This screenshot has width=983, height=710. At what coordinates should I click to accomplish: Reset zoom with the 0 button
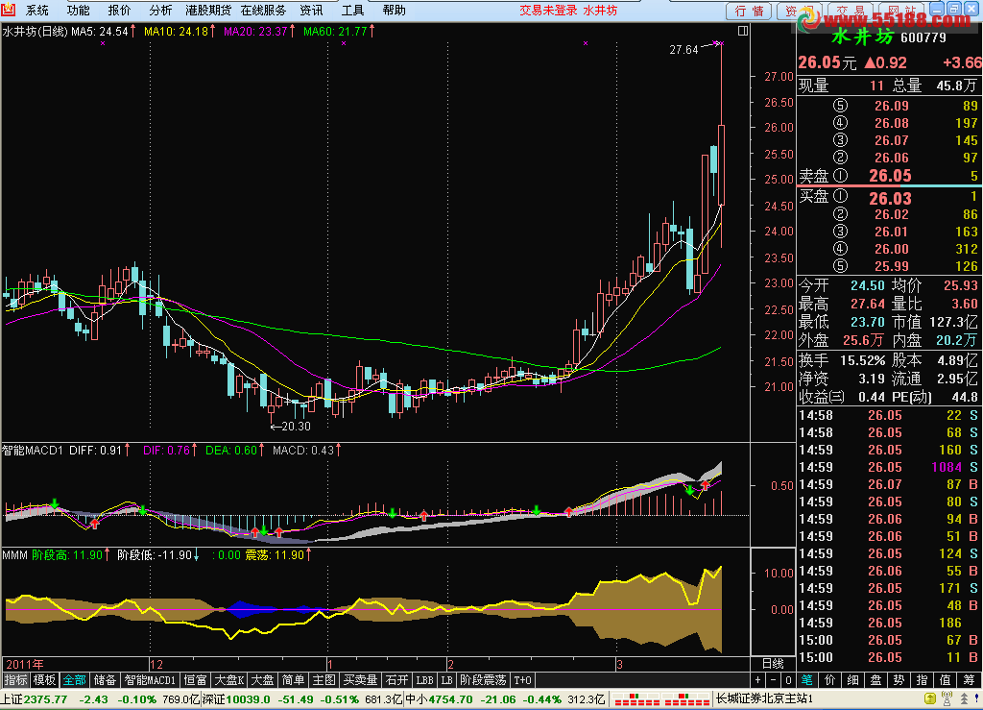pos(788,680)
